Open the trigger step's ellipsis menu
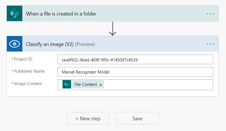This screenshot has height=131, width=226. click(210, 14)
